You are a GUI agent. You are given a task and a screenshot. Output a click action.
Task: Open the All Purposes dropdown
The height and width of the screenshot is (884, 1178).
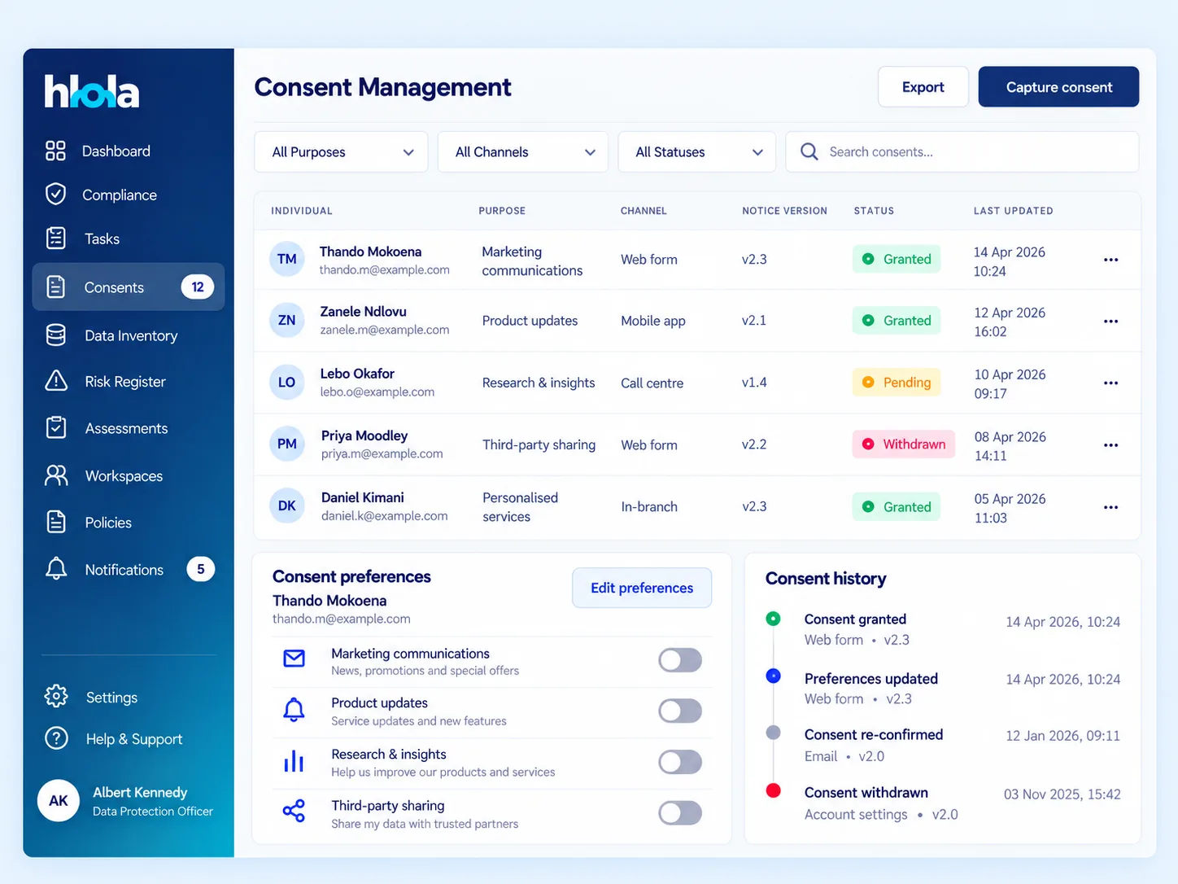coord(341,152)
